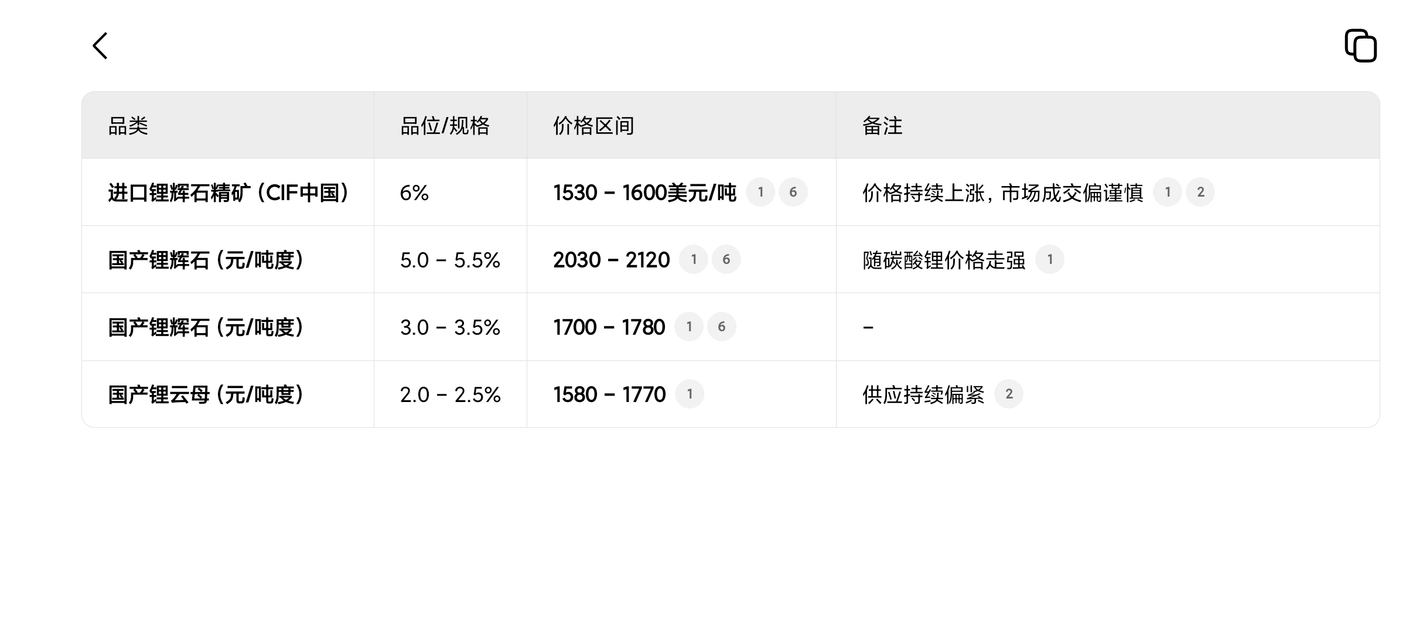The image size is (1406, 632).
Task: Go back using the left arrow
Action: pyautogui.click(x=100, y=46)
